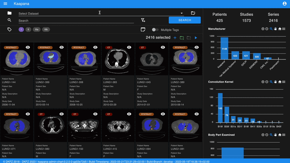Select pan hand tool on Manufacturer chart
Screen dimensions: 290x163
click(x=275, y=29)
